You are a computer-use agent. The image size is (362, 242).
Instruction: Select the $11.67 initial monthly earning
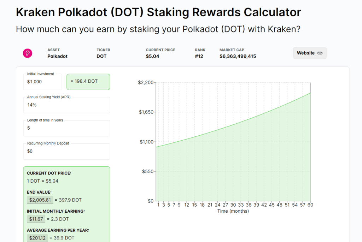click(36, 219)
